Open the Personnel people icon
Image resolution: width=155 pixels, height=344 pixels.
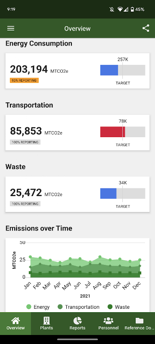108,321
